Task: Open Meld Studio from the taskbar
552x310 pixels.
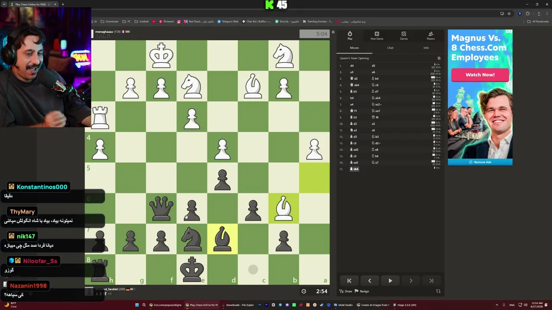Action: tap(343, 305)
